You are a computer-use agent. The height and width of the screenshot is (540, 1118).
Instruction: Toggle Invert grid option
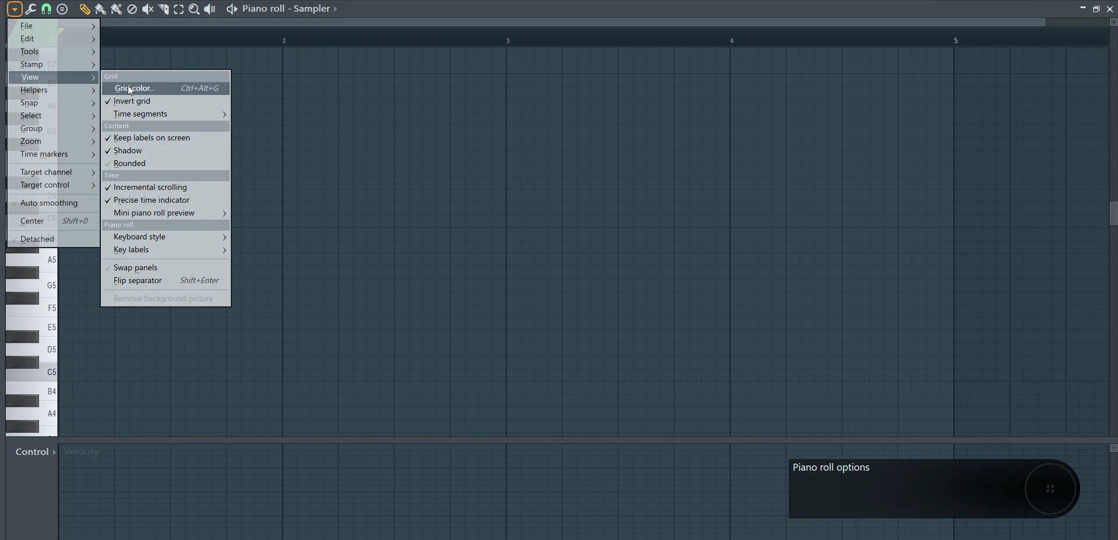pyautogui.click(x=166, y=101)
